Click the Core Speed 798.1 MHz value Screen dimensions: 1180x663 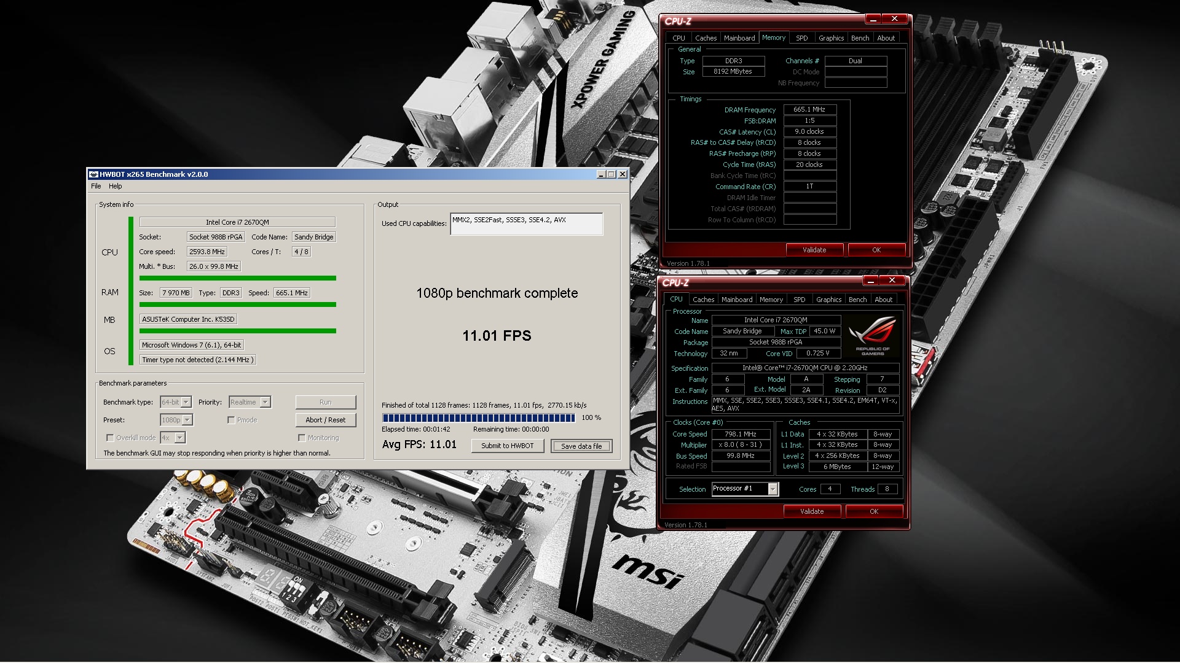[741, 434]
